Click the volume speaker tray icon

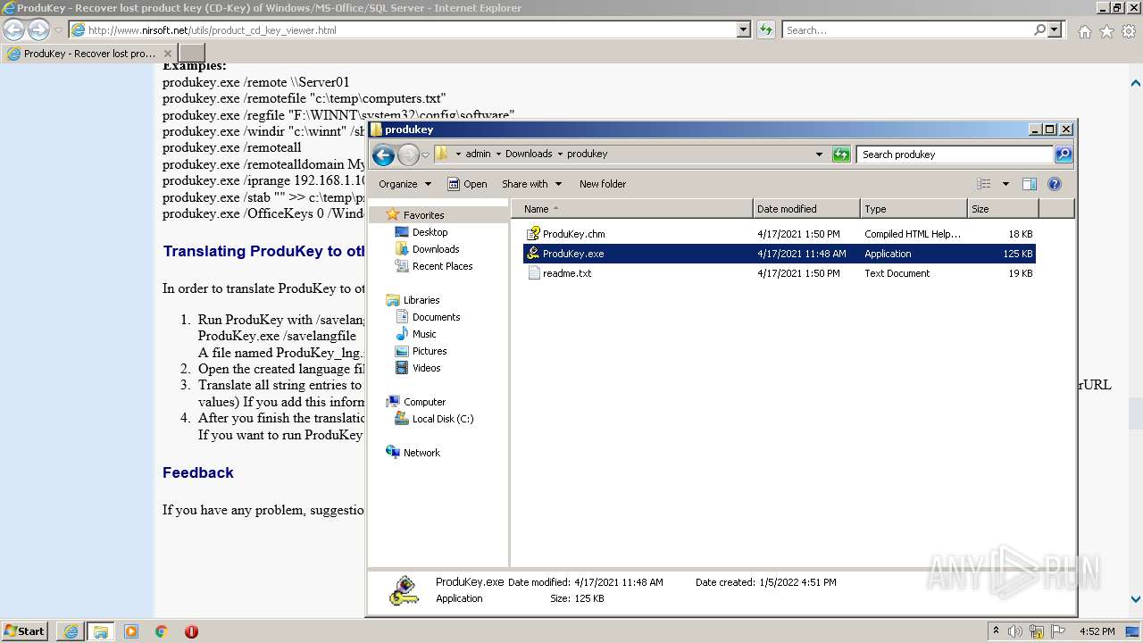[x=1015, y=631]
